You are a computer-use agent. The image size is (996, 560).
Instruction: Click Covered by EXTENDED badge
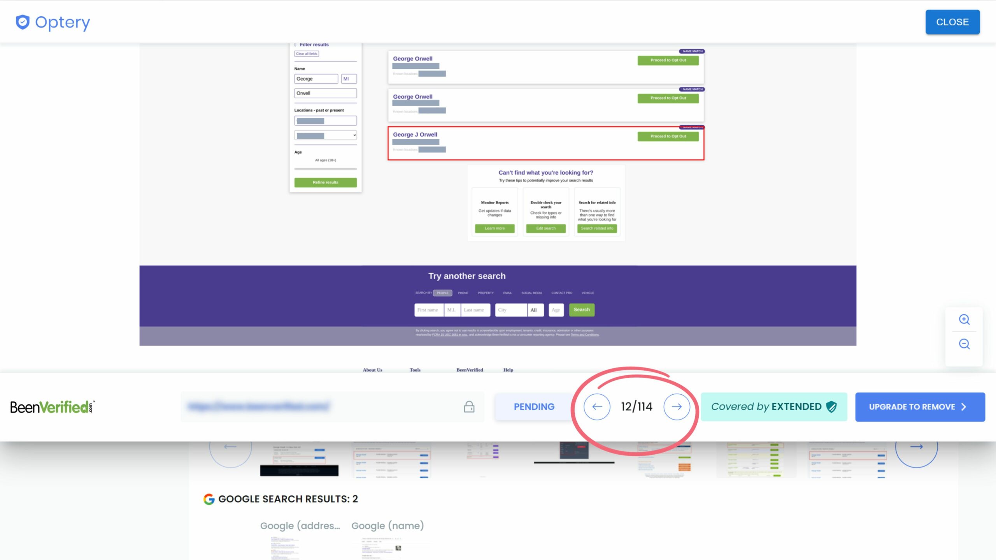pos(773,407)
